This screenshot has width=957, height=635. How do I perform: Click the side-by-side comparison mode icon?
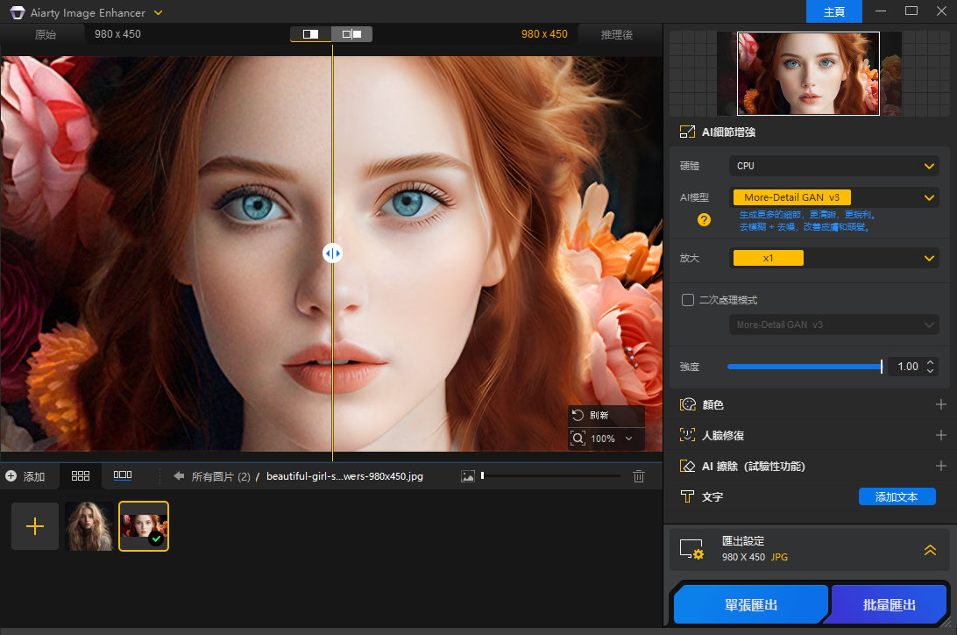coord(351,34)
